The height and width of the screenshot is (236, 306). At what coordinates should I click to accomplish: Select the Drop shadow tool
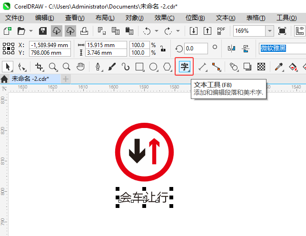[x=247, y=67]
